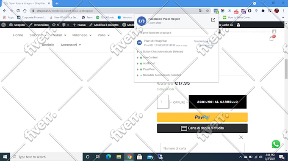This screenshot has height=161, width=288.
Task: Open the Sport loop a strappo tab
Action: click(x=27, y=3)
